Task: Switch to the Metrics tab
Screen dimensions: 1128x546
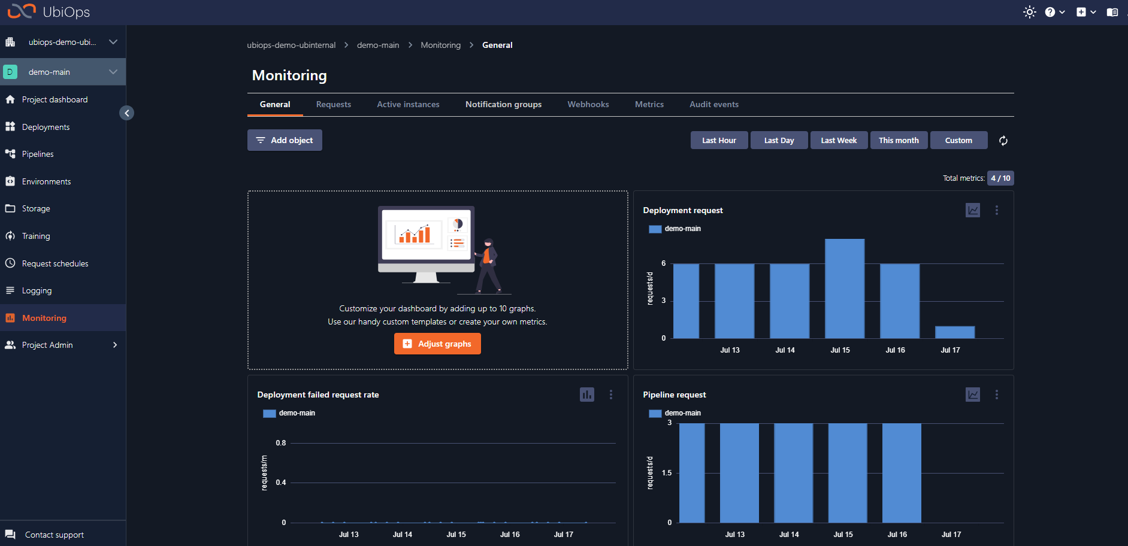Action: coord(649,104)
